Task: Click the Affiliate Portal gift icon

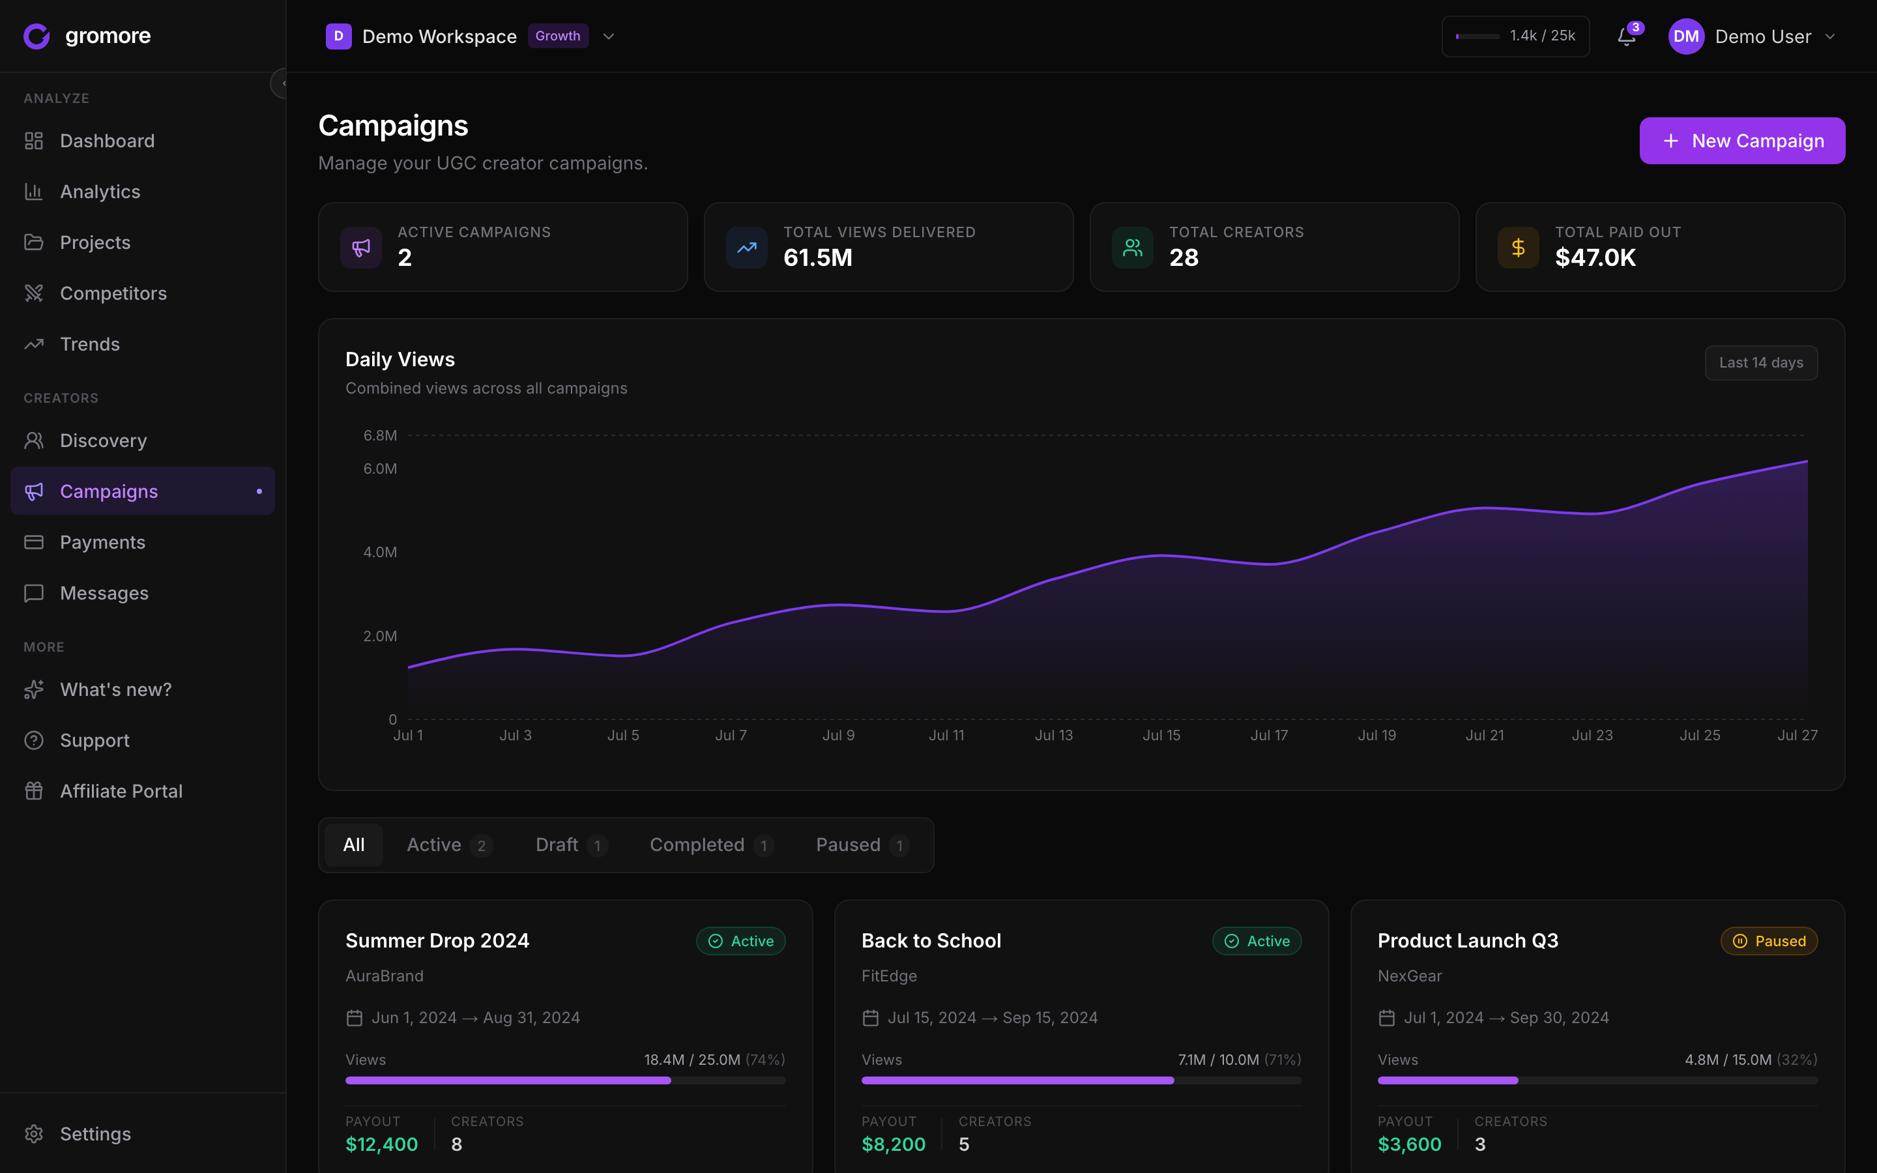Action: click(x=33, y=791)
